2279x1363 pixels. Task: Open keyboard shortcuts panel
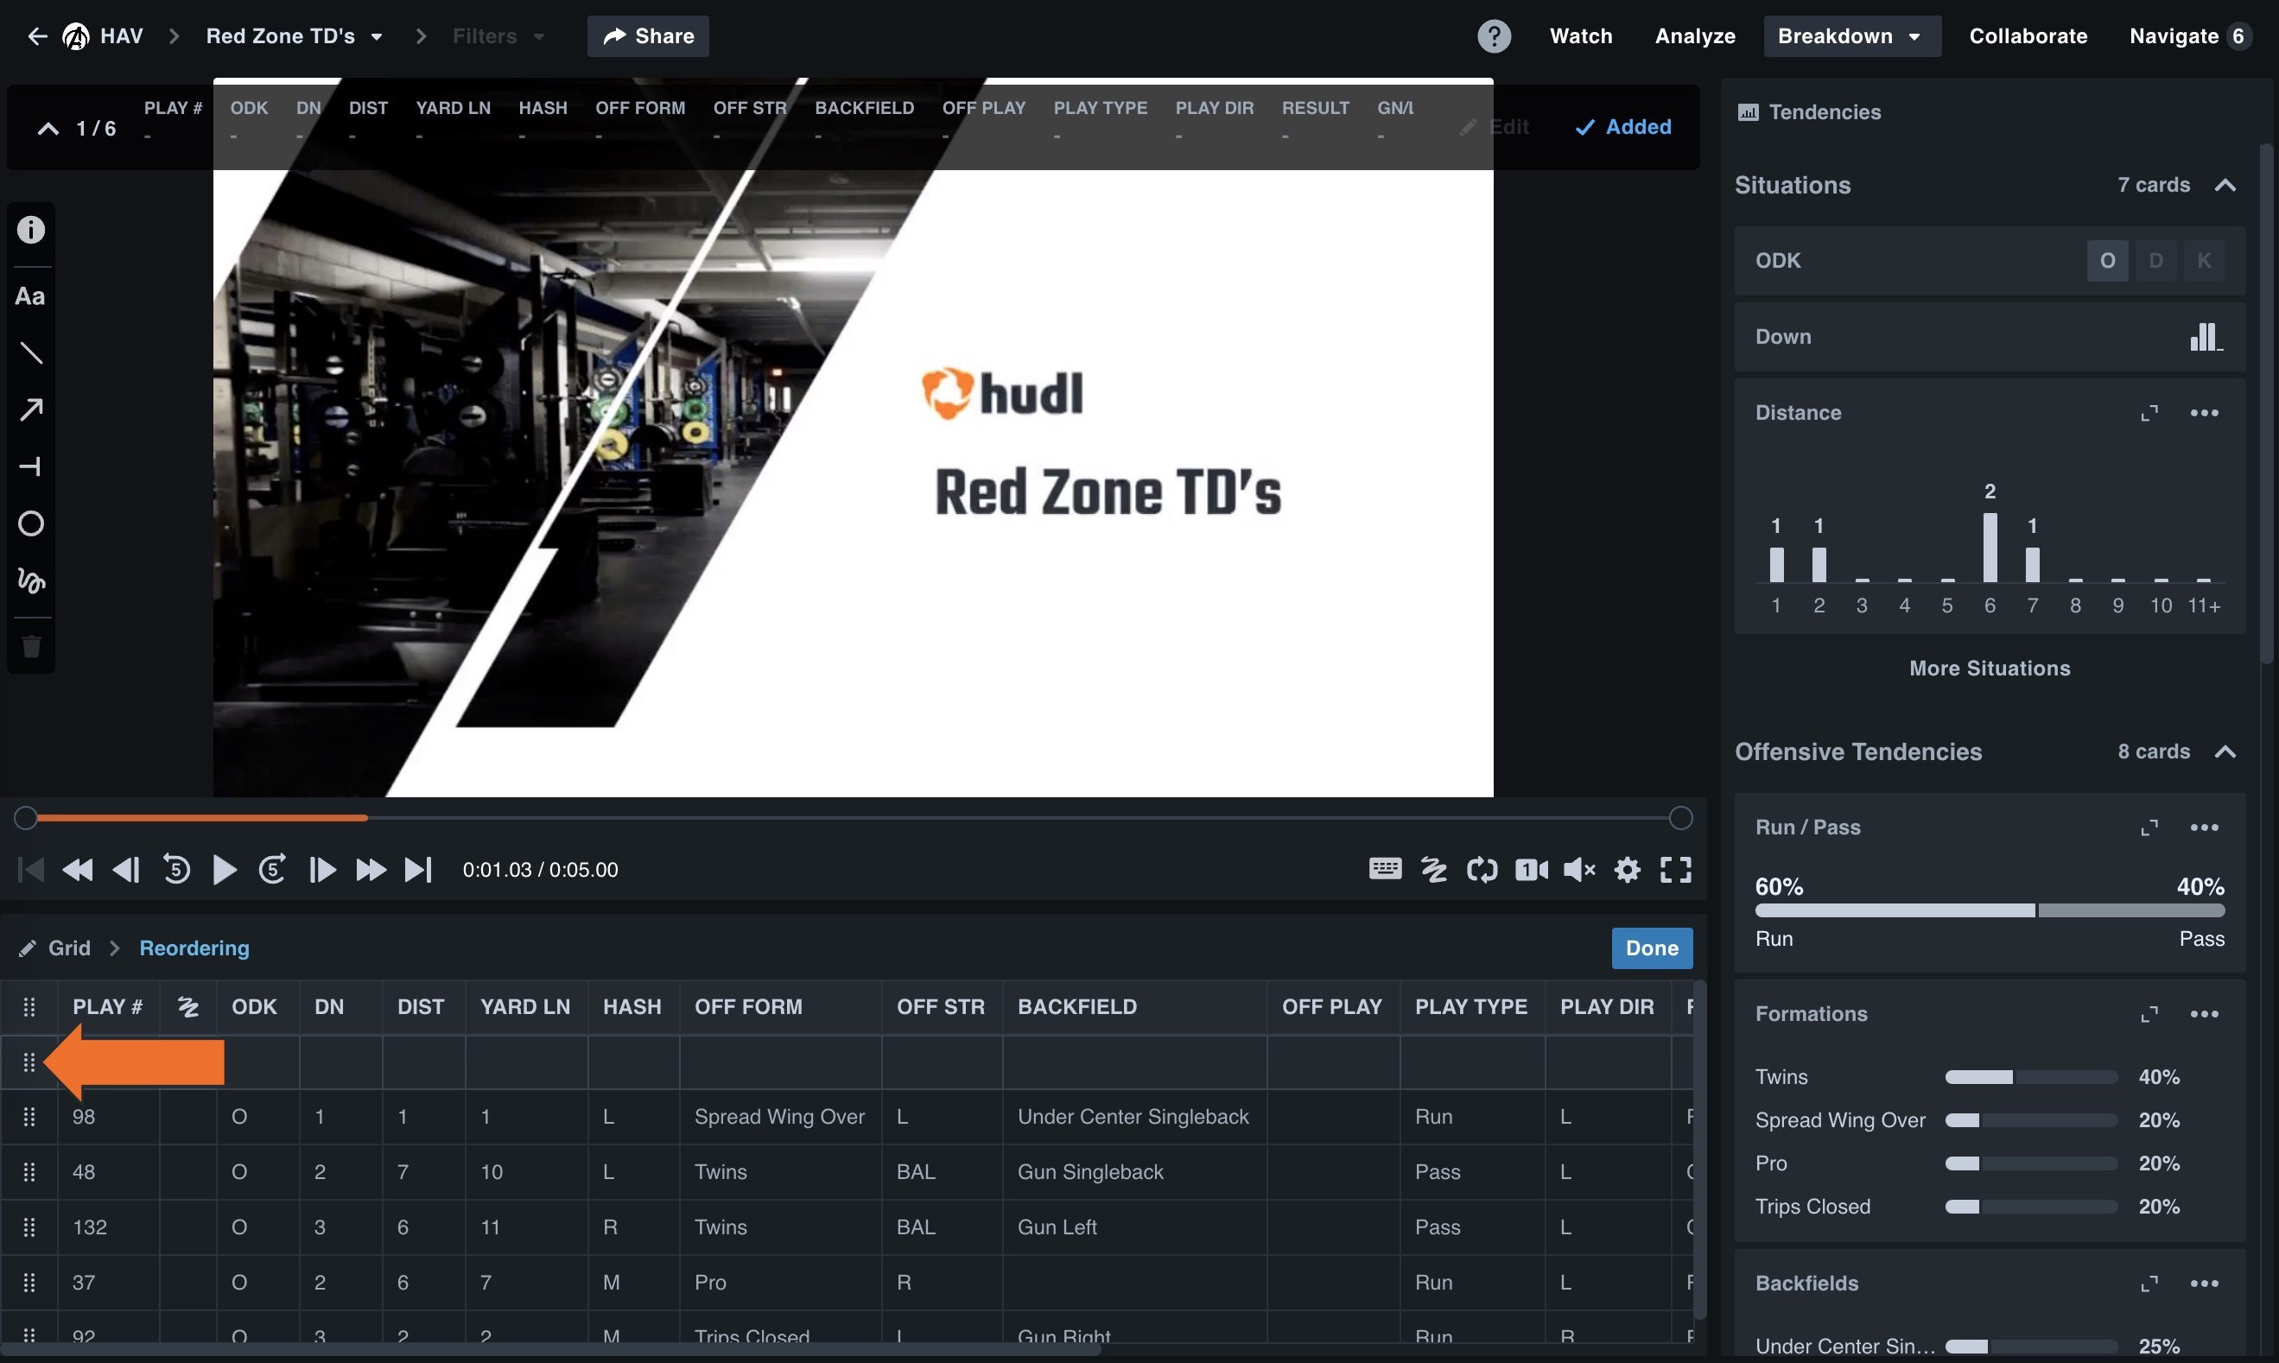pos(1384,869)
